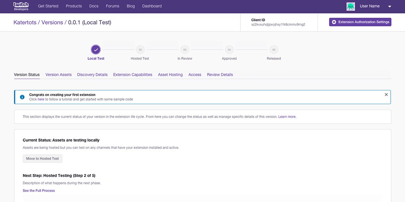
Task: Switch to Access tab
Action: 195,75
